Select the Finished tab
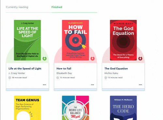 [x=57, y=7]
